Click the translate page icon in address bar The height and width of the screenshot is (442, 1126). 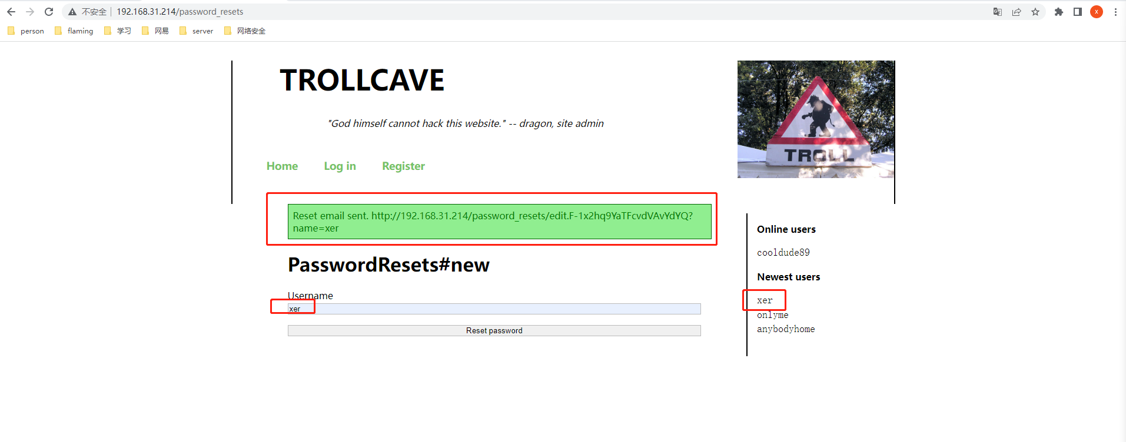(x=998, y=12)
